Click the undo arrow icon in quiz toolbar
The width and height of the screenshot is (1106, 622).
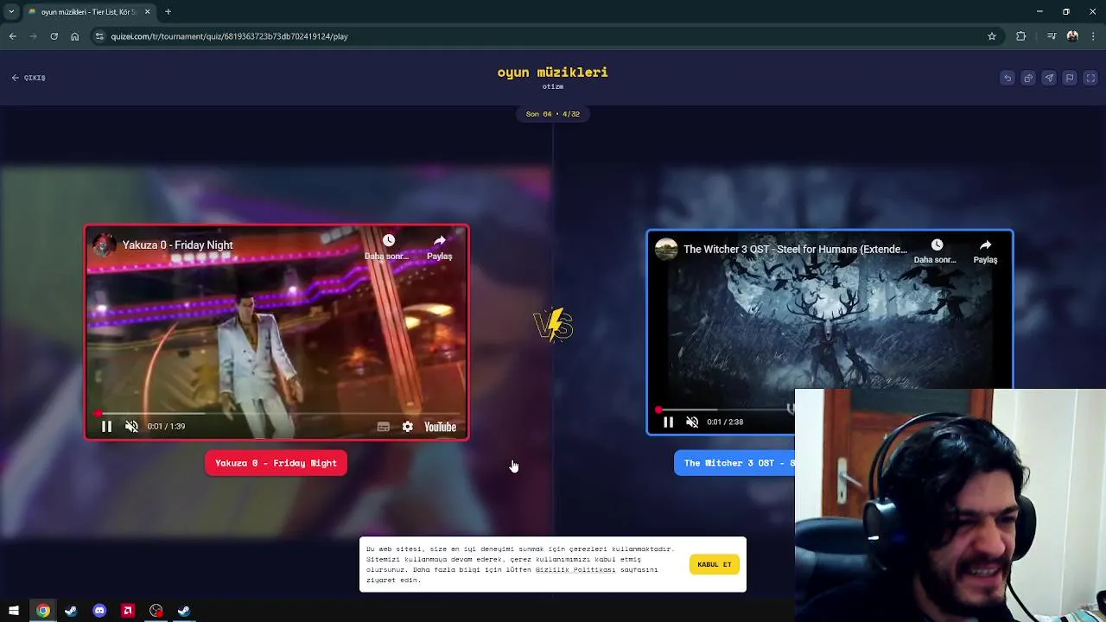point(1007,78)
